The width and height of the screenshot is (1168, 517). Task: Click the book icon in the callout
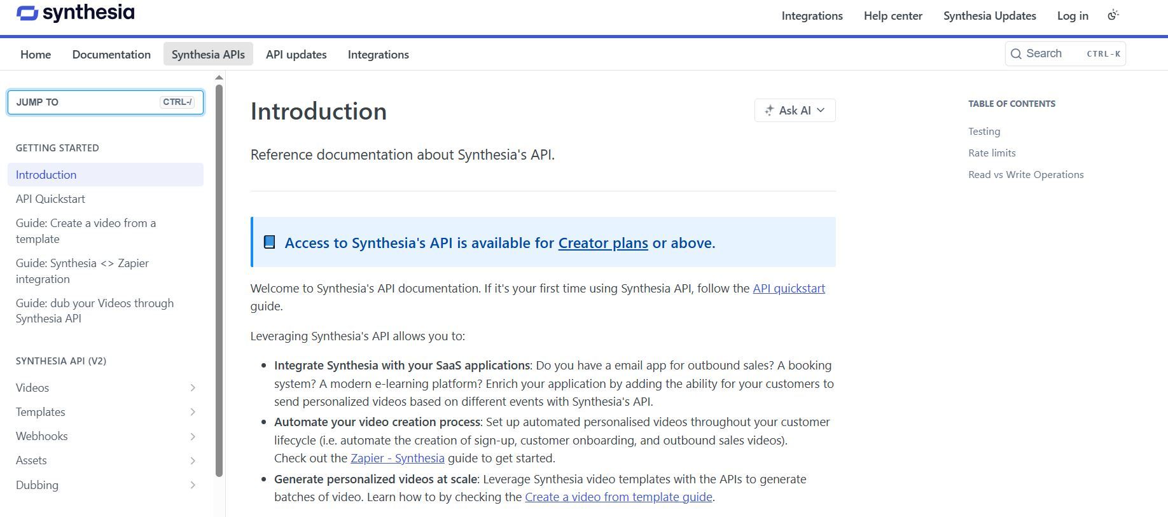point(270,242)
